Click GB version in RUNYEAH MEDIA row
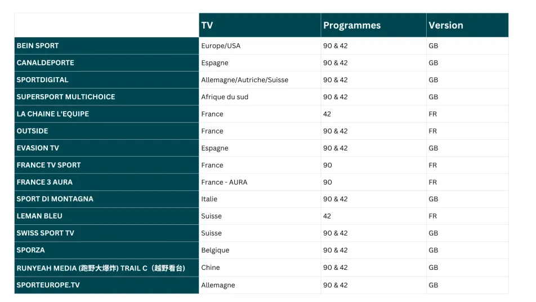 pyautogui.click(x=433, y=268)
